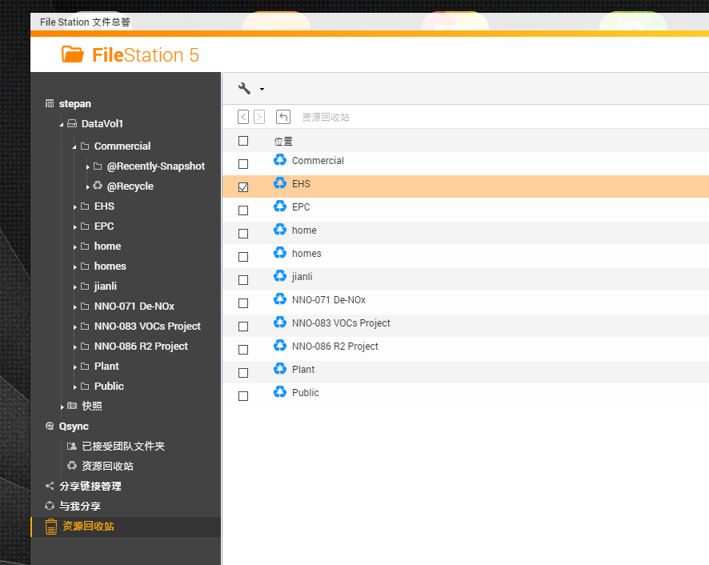The width and height of the screenshot is (709, 565).
Task: Click the 资源回收站 breadcrumb path text
Action: tap(326, 117)
